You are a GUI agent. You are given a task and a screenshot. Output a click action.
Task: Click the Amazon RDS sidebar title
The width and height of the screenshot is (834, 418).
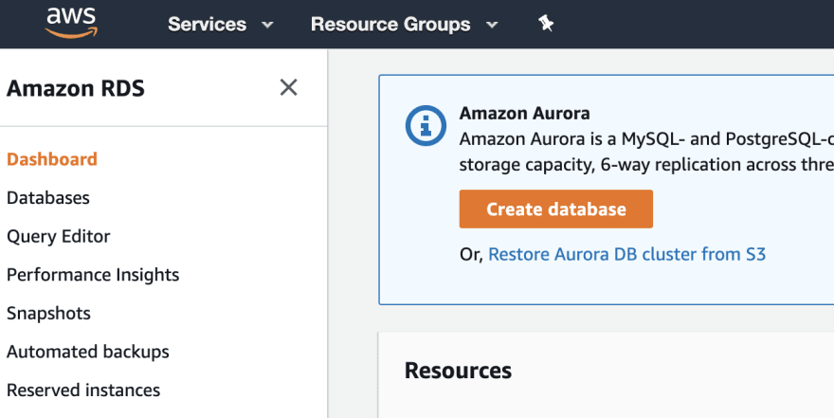[x=76, y=88]
